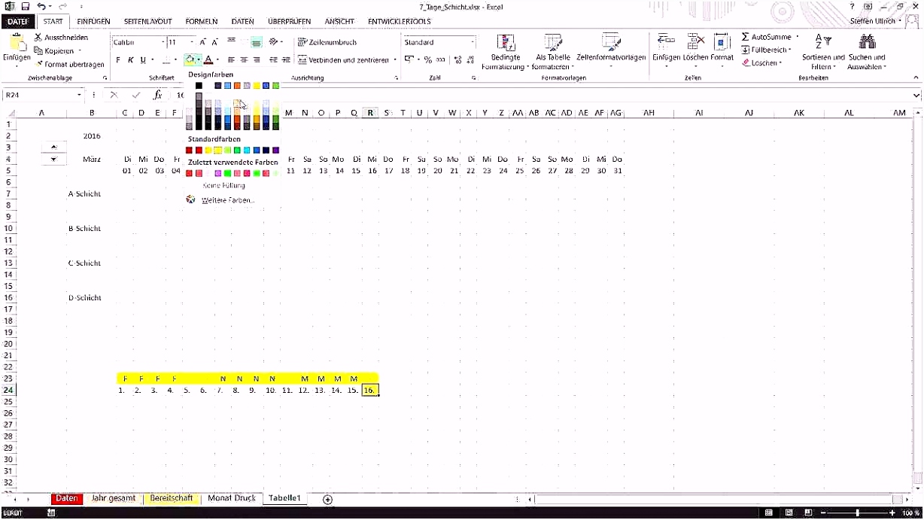Open the Füllbereich fill menu

pyautogui.click(x=766, y=50)
